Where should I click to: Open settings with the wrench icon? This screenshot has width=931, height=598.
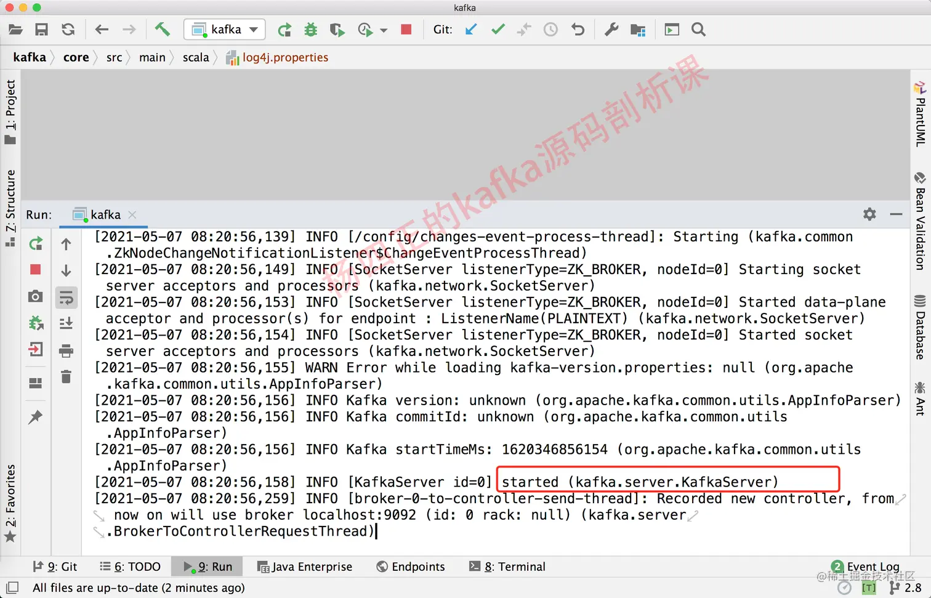pyautogui.click(x=611, y=30)
